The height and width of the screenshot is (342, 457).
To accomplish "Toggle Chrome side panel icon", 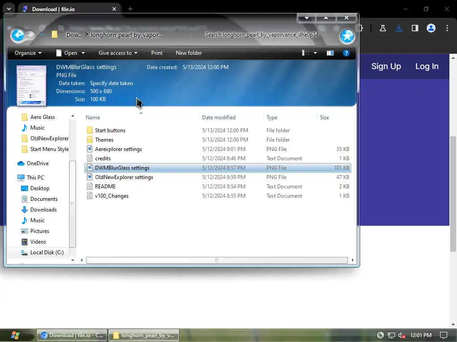I will click(x=415, y=28).
